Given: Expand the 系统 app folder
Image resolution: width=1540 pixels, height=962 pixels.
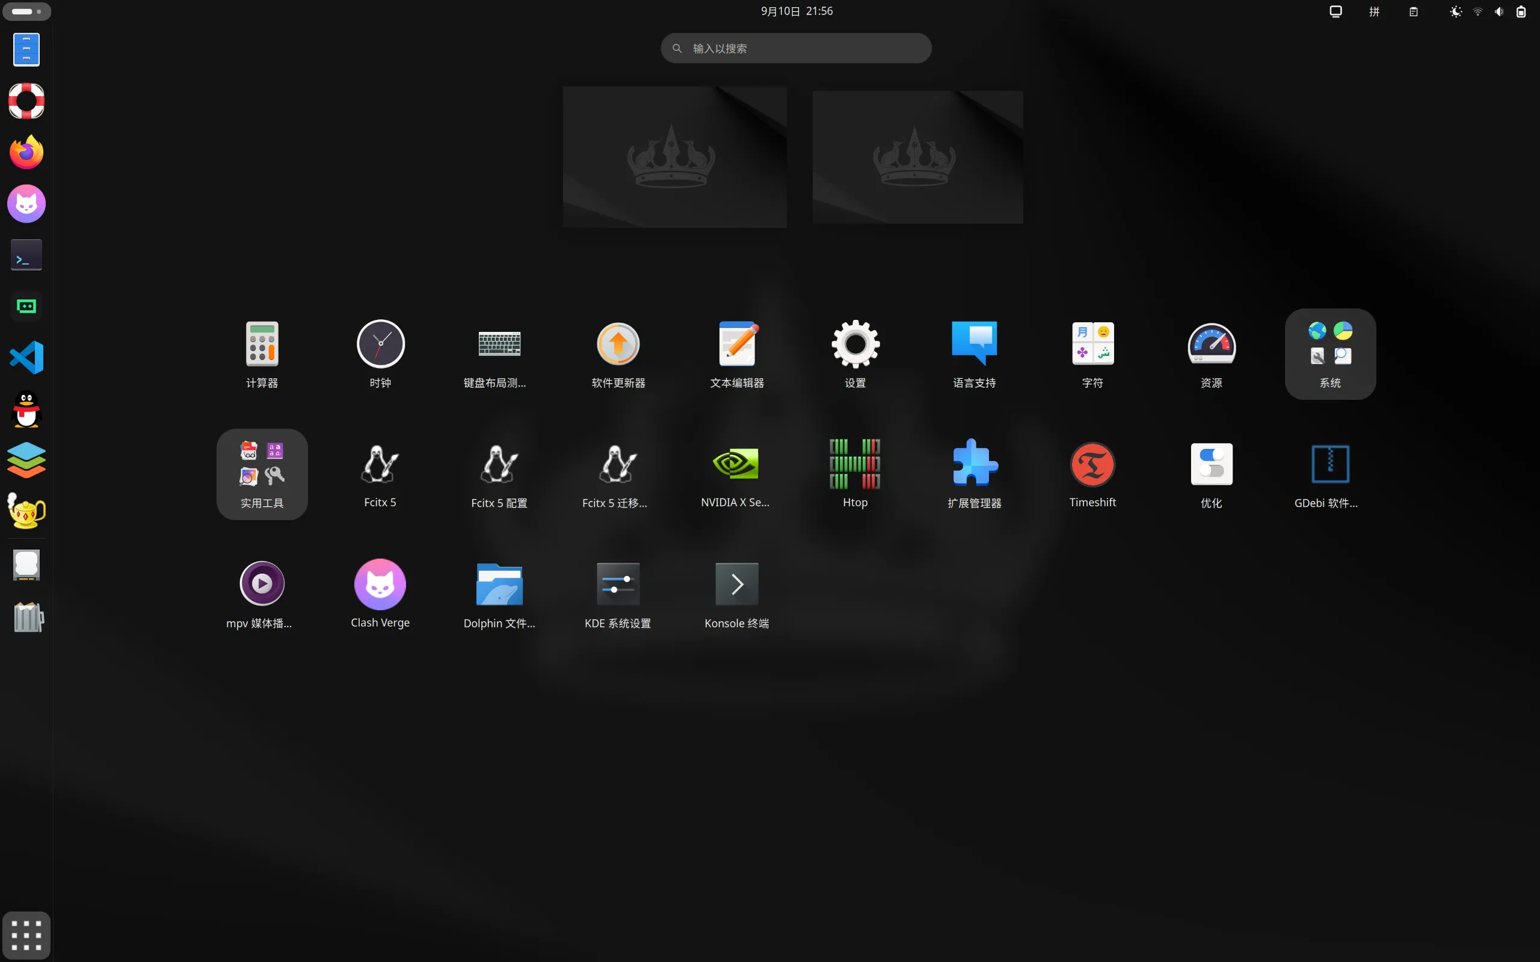Looking at the screenshot, I should tap(1330, 354).
